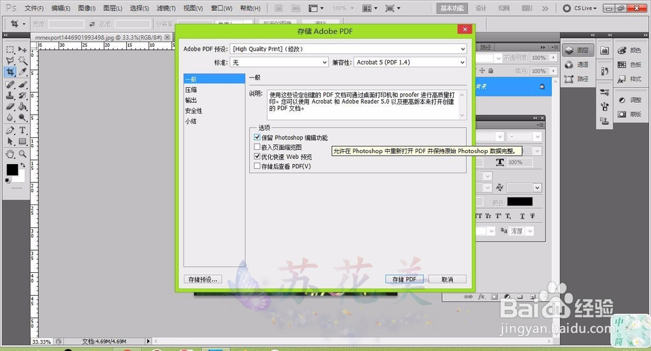Select the Dodge tool
651x351 pixels.
tap(22, 118)
